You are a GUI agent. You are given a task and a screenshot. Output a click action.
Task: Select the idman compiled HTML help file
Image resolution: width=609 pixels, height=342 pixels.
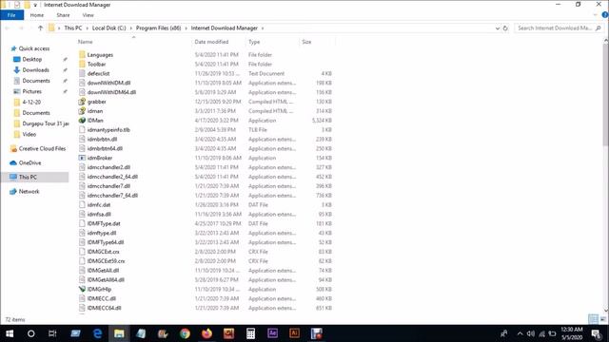95,111
